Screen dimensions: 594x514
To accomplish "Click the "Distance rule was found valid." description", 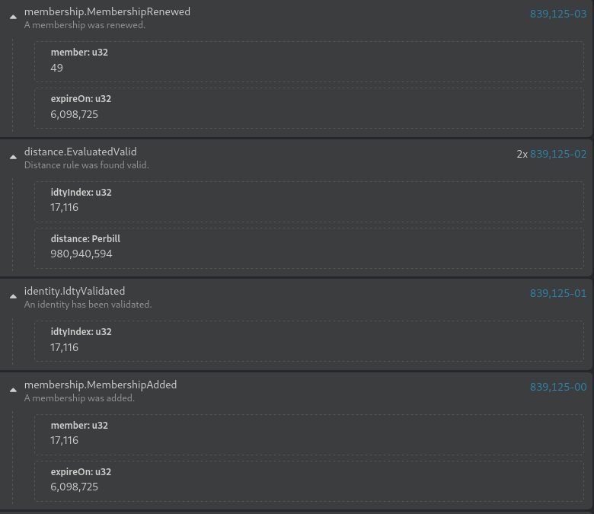I will (x=87, y=165).
